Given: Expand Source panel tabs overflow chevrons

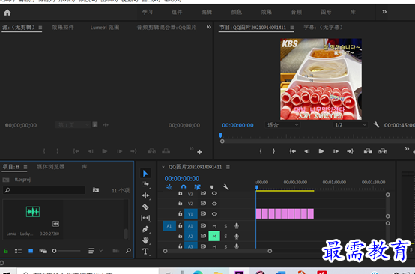Looking at the screenshot, I should click(209, 27).
